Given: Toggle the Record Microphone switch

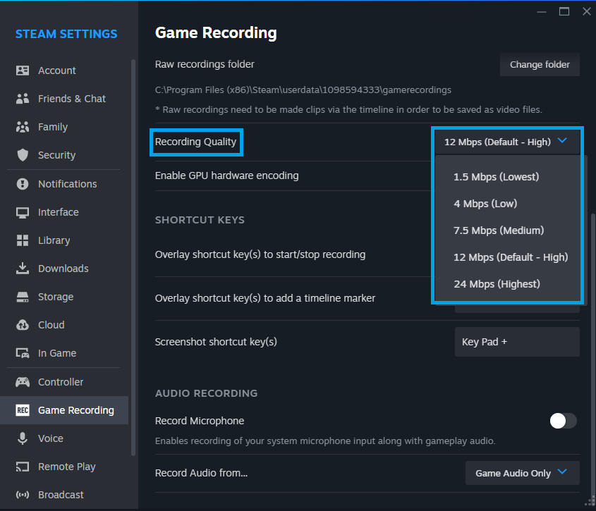Looking at the screenshot, I should (564, 421).
